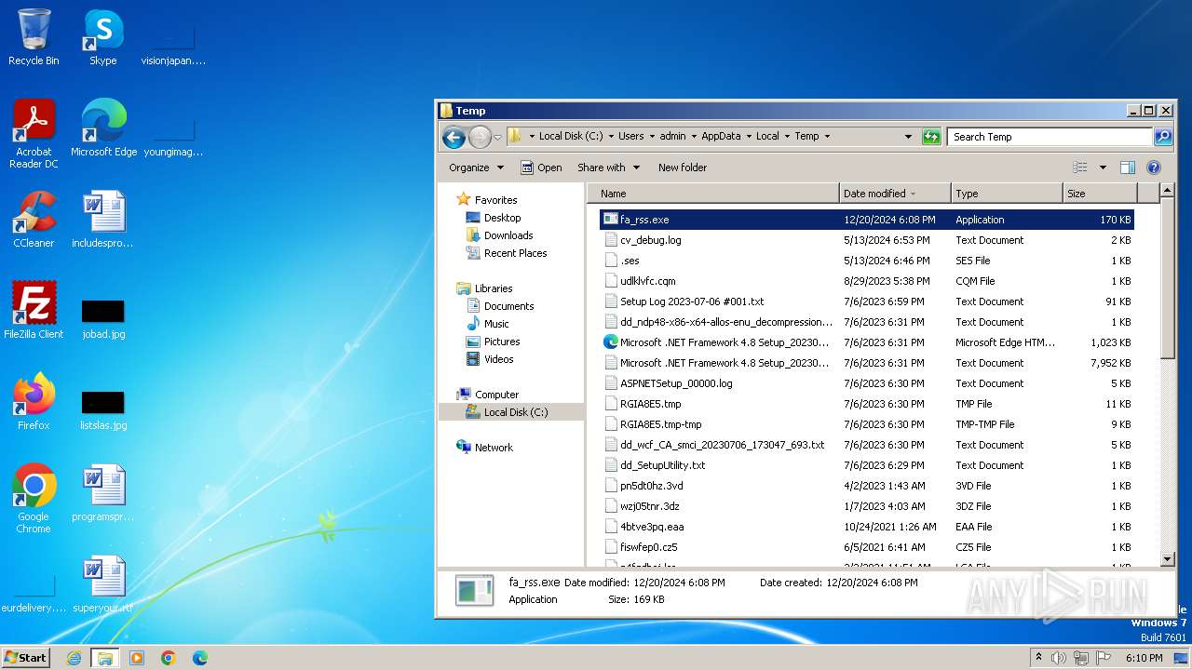The height and width of the screenshot is (670, 1192).
Task: Click the taskbar clock 6:10 PM
Action: [1144, 658]
